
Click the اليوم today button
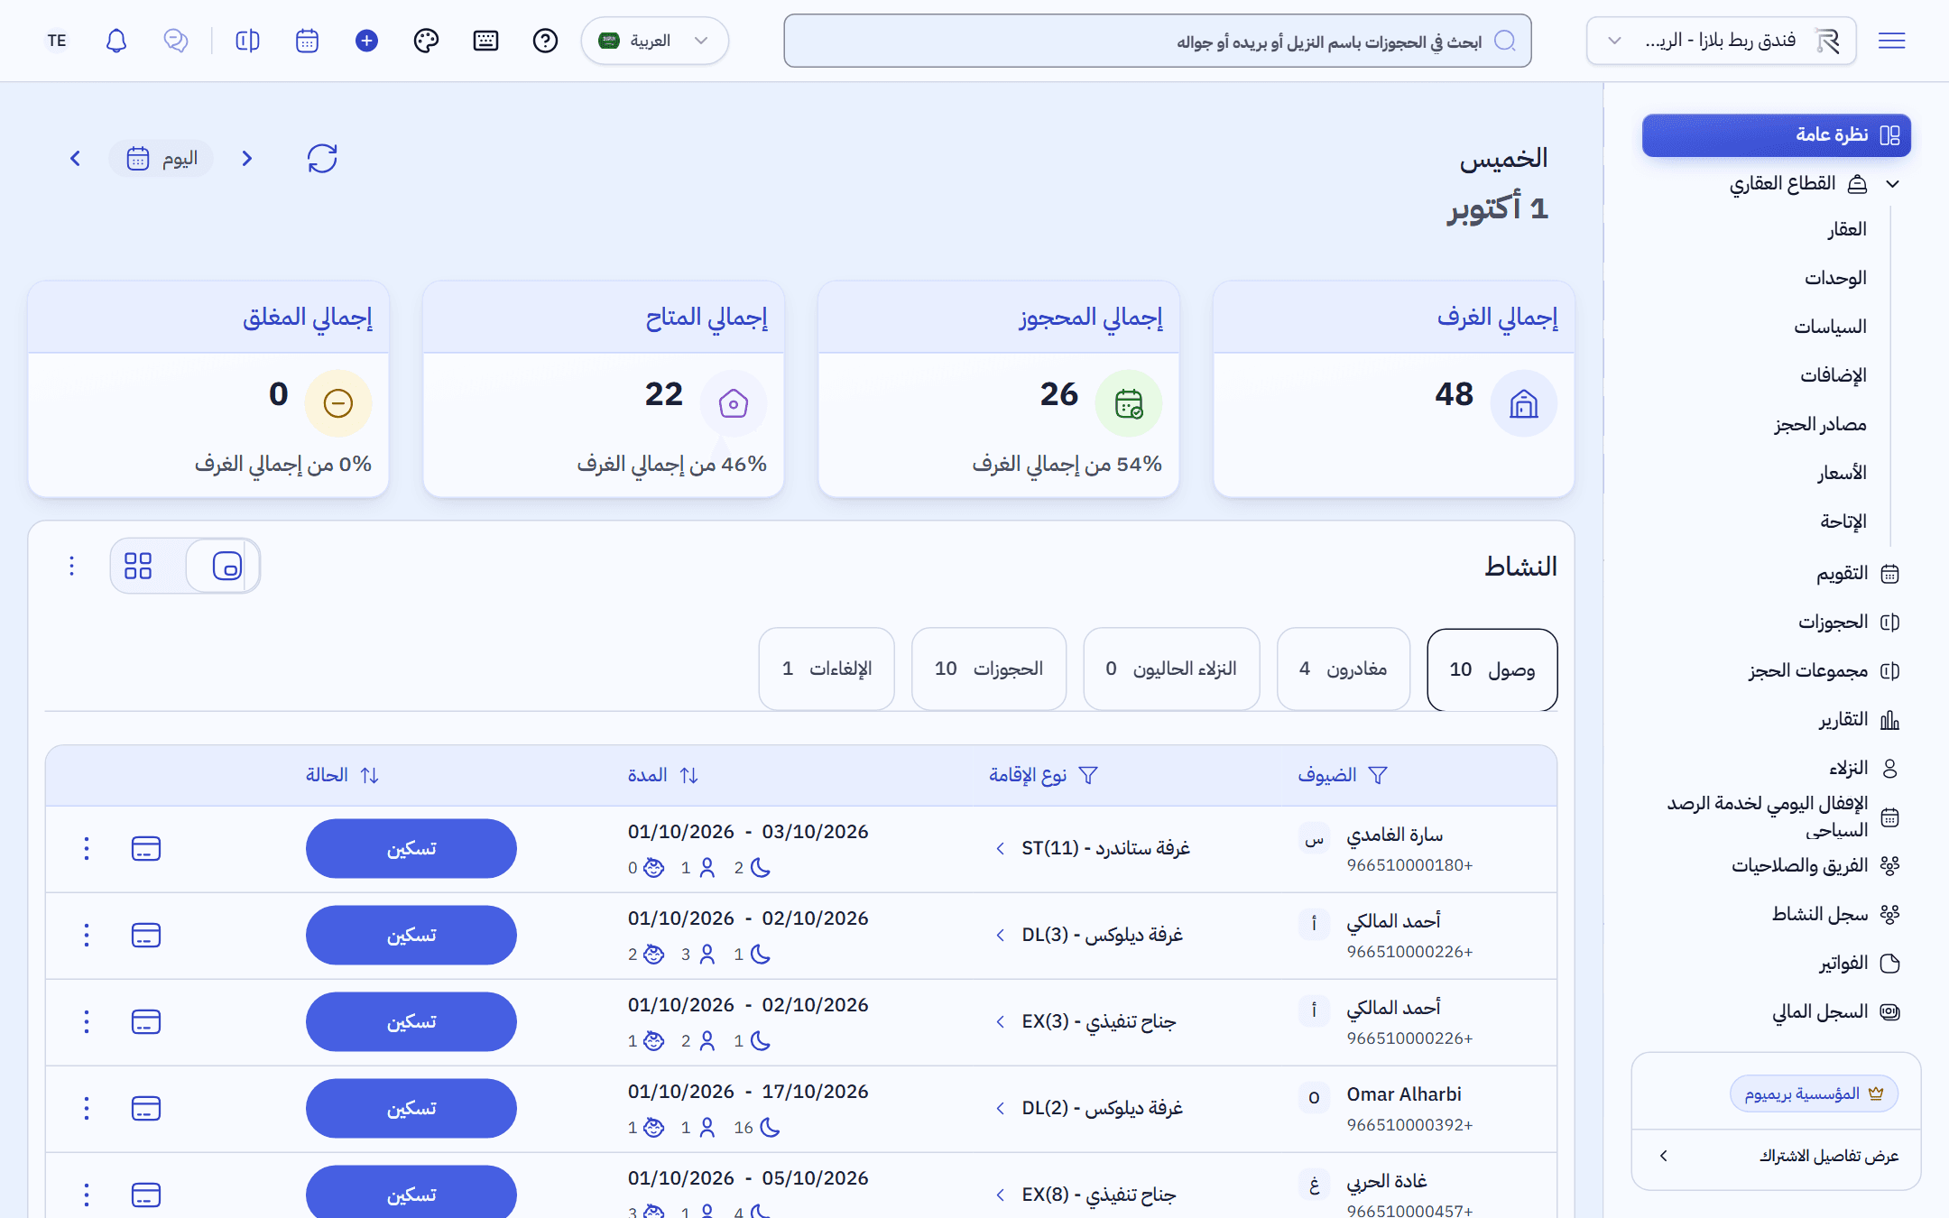click(x=162, y=159)
